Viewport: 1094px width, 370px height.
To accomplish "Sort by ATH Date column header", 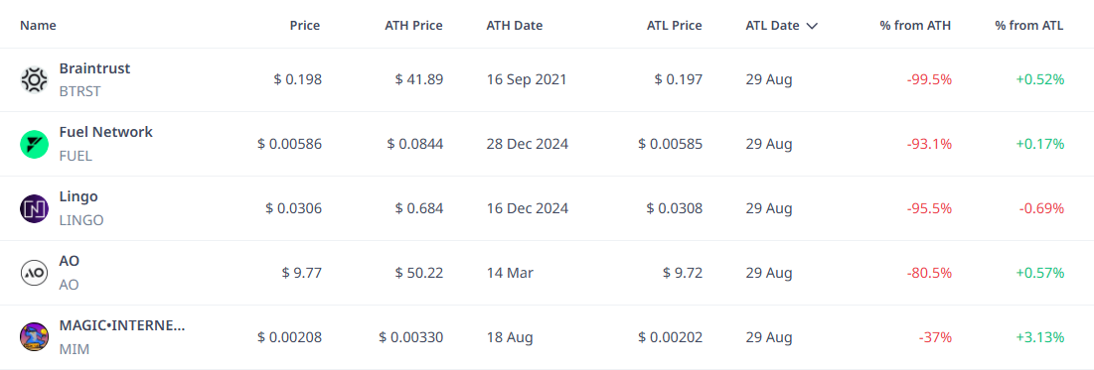I will point(514,26).
